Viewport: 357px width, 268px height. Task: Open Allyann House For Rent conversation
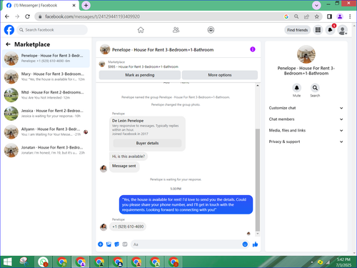pos(46,131)
